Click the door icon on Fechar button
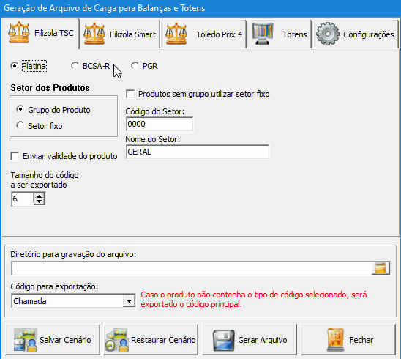The width and height of the screenshot is (401, 359). 335,340
